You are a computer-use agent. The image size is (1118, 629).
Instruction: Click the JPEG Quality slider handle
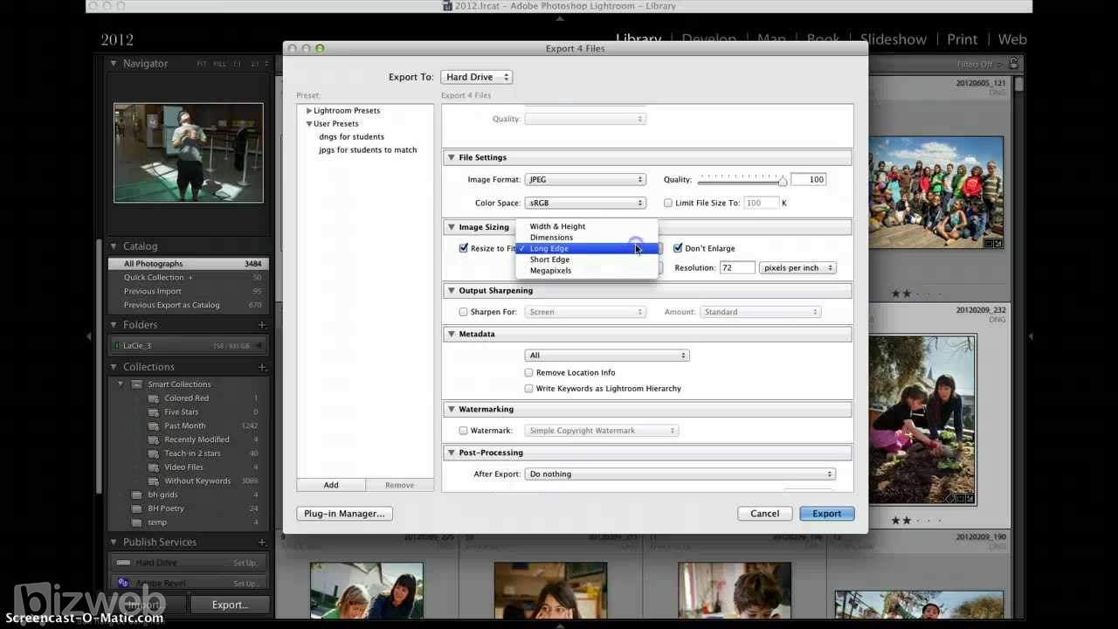(783, 181)
